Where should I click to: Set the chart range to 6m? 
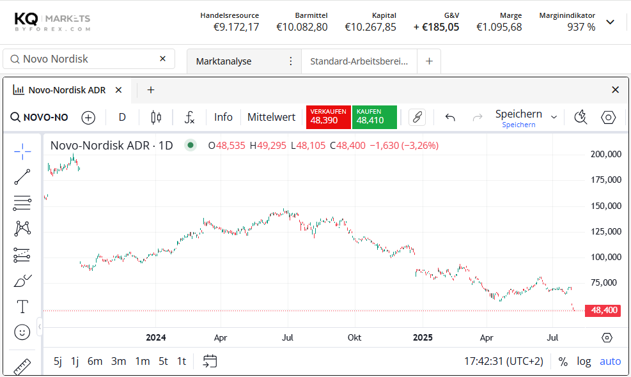pos(95,361)
